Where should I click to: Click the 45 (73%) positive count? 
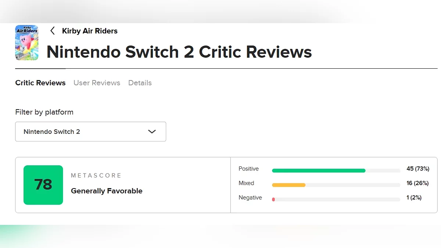pos(417,169)
